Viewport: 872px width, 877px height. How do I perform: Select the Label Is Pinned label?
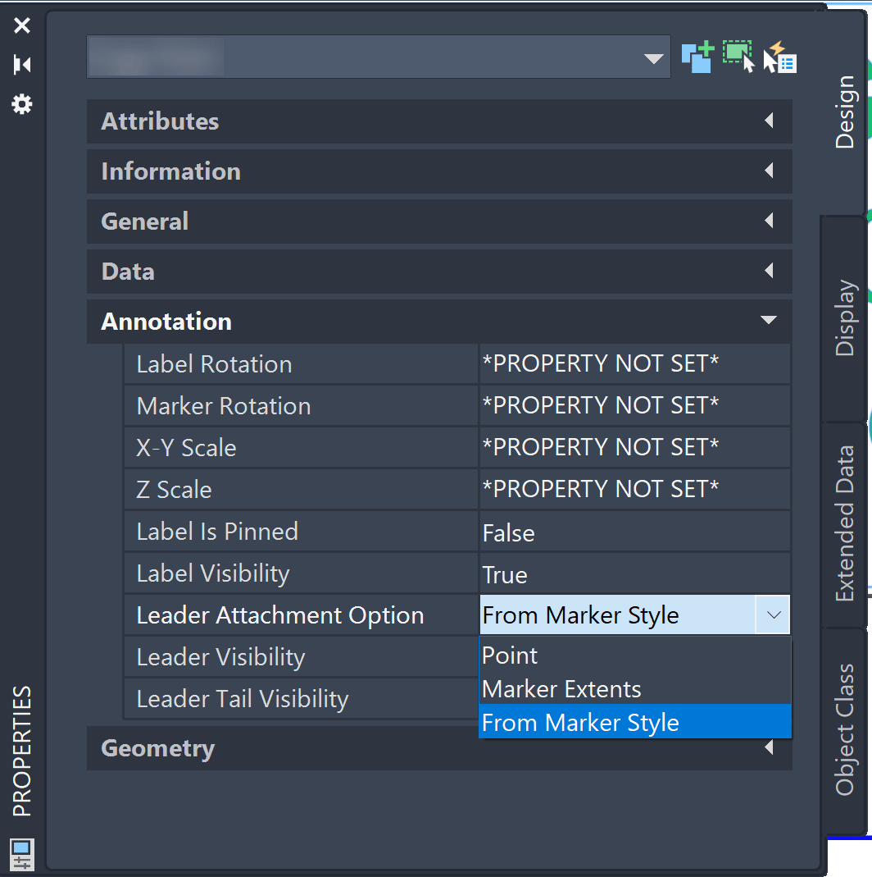[x=217, y=532]
